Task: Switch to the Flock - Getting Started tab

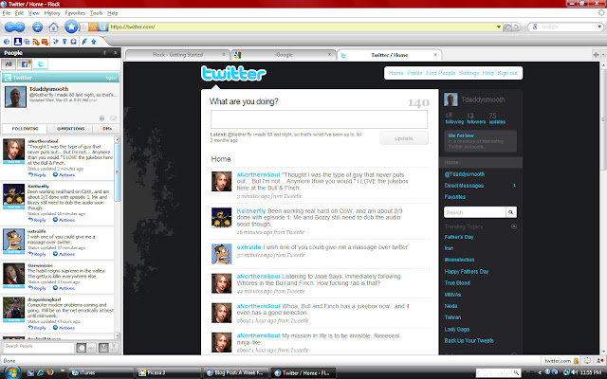Action: pyautogui.click(x=178, y=55)
